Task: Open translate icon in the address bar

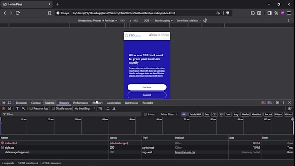Action: 218,13
